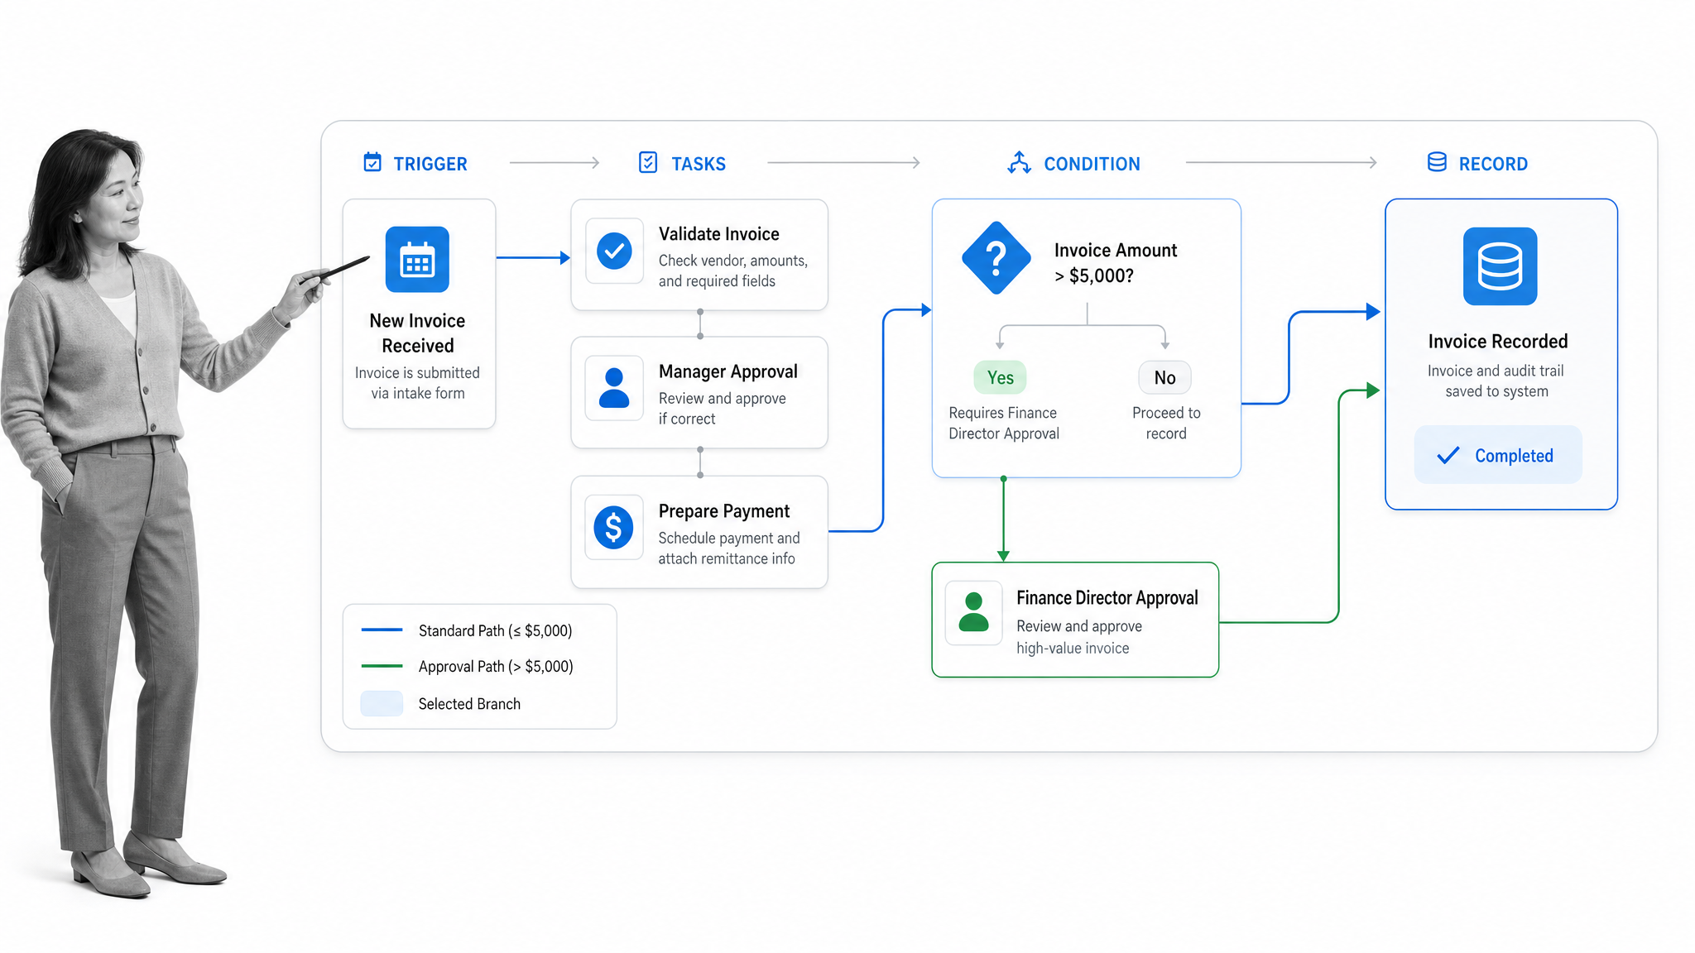The image size is (1695, 953).
Task: Click "Schedule payment and attach remittance info"
Action: click(728, 548)
